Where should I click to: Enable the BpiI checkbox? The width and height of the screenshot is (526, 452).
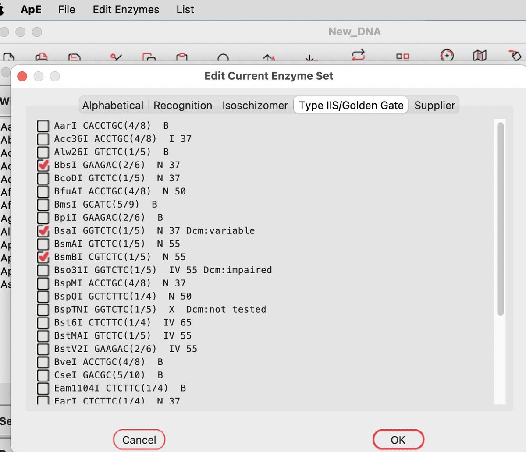click(x=43, y=218)
